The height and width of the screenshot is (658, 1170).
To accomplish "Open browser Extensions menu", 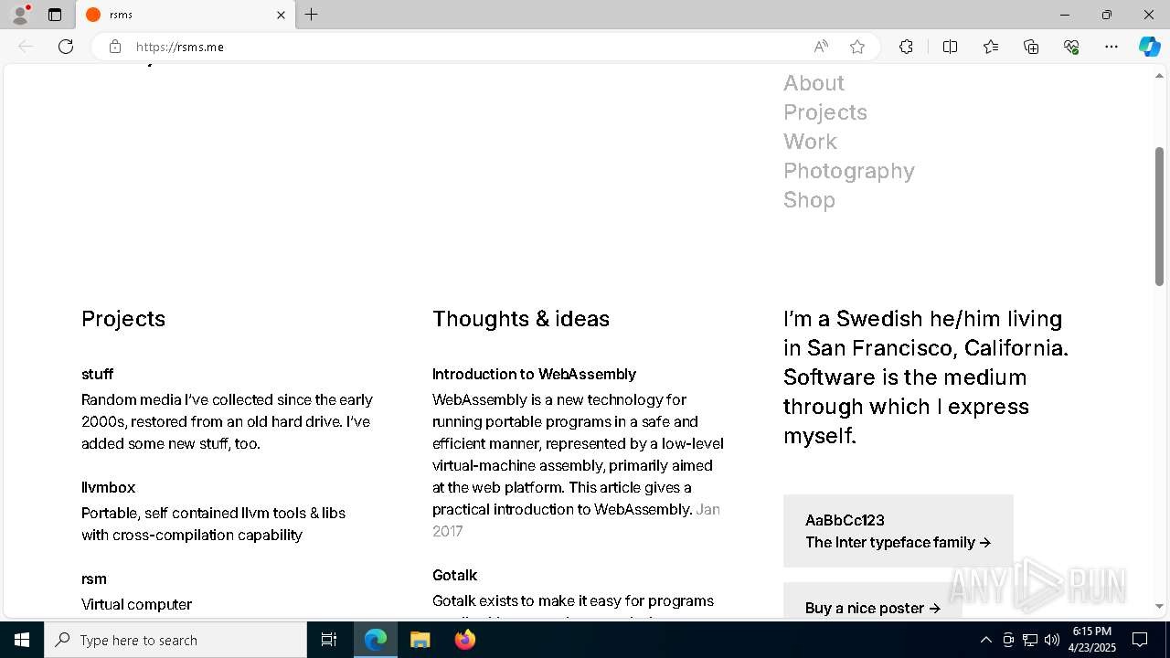I will tap(906, 47).
